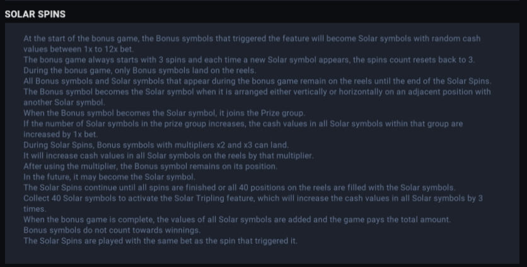
Task: Click the line "only Bonus symbols land on the reels"
Action: click(139, 71)
